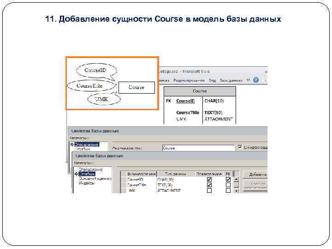Select Индексы category
This screenshot has height=249, width=332.
coord(87,183)
